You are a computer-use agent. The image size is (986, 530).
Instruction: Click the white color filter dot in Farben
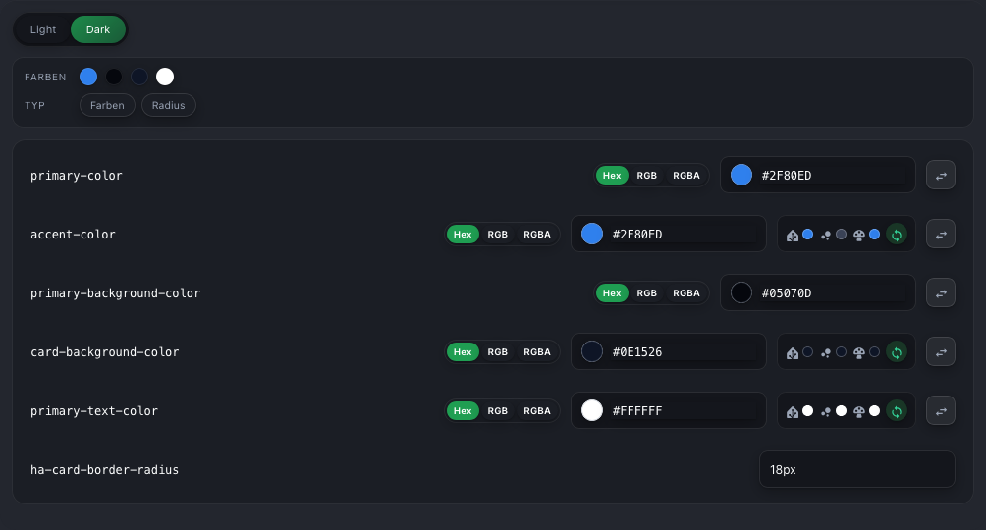coord(165,77)
